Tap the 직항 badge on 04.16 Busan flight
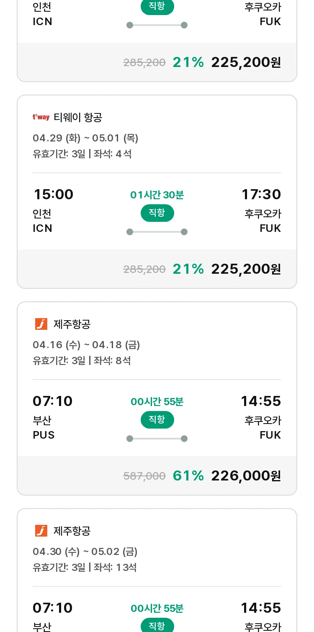This screenshot has height=632, width=314. tap(157, 420)
